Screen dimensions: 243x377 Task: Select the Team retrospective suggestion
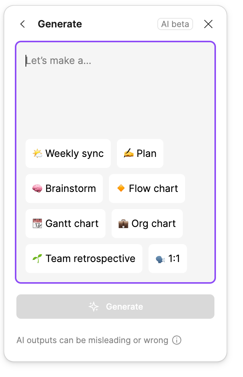click(84, 259)
